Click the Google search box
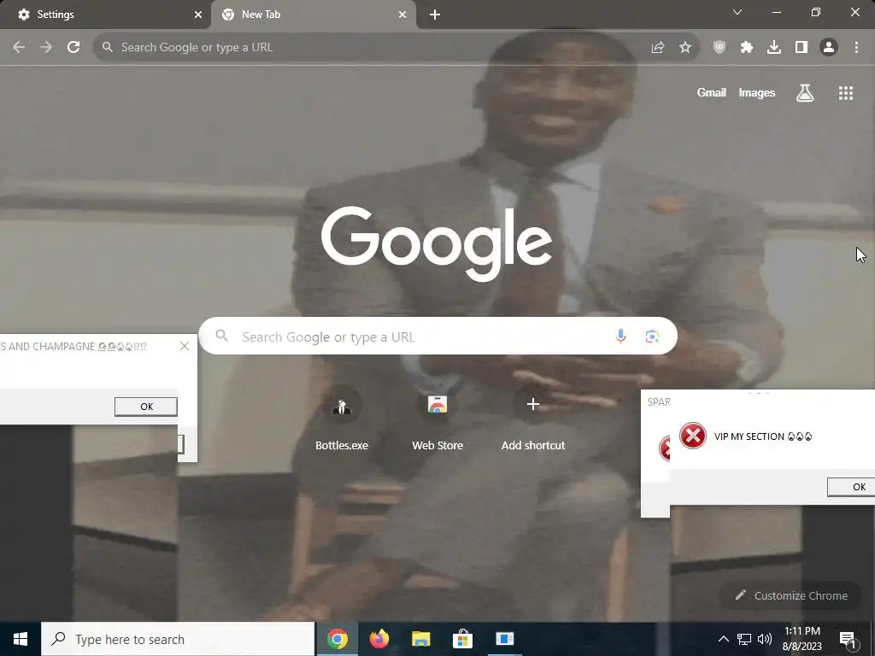Screen dimensions: 875x656 point(437,336)
